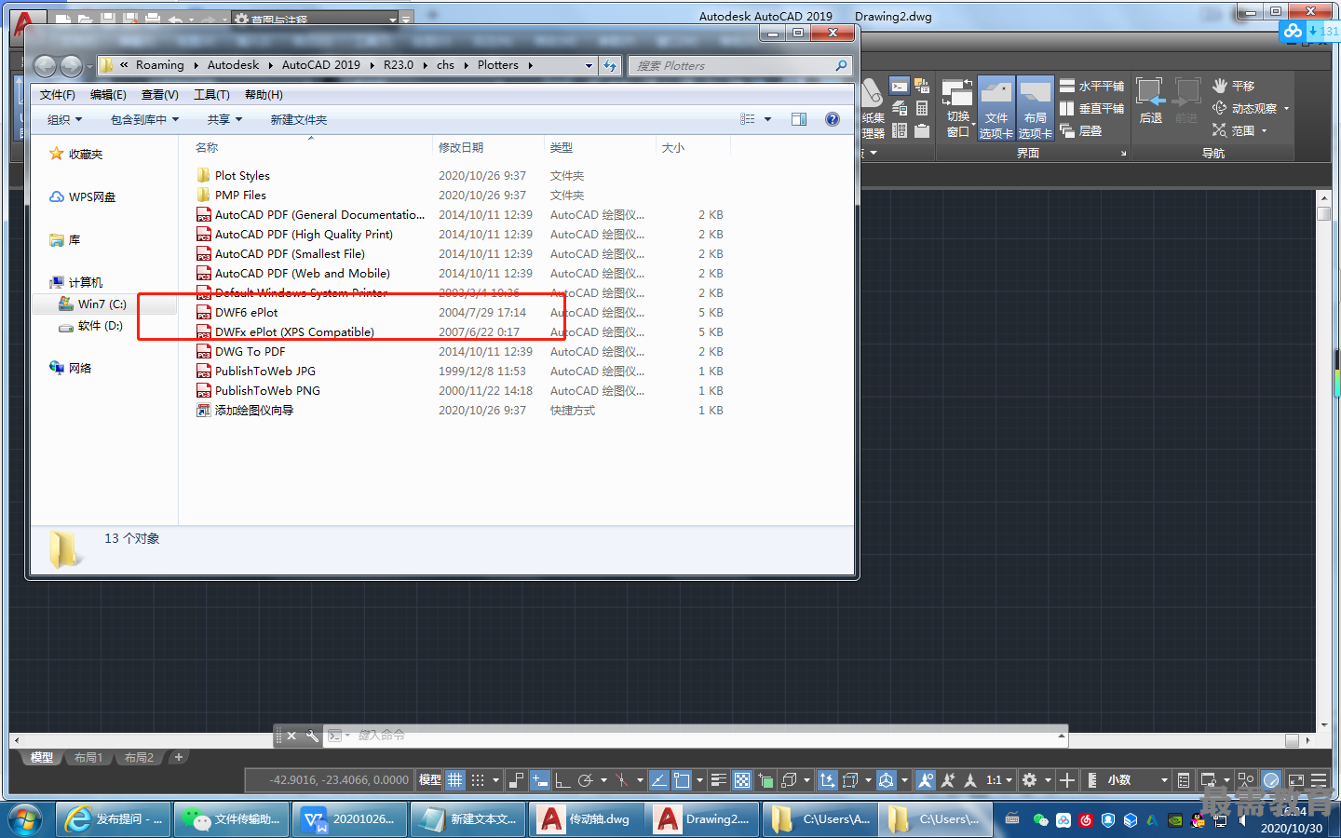The width and height of the screenshot is (1341, 838).
Task: Open the 包含到库中 dropdown
Action: pyautogui.click(x=144, y=119)
